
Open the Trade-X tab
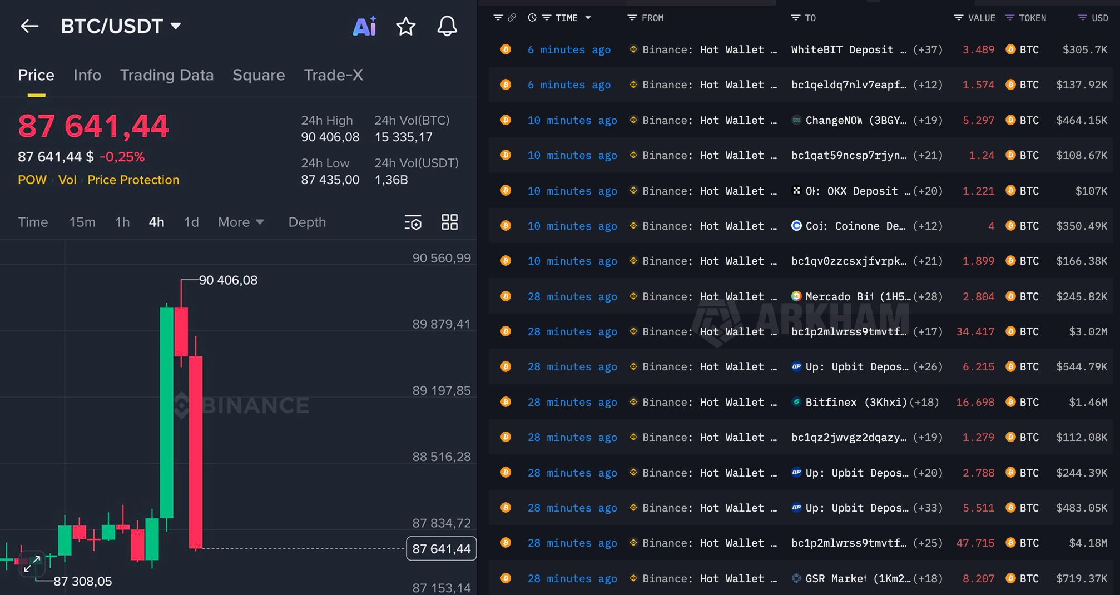333,75
